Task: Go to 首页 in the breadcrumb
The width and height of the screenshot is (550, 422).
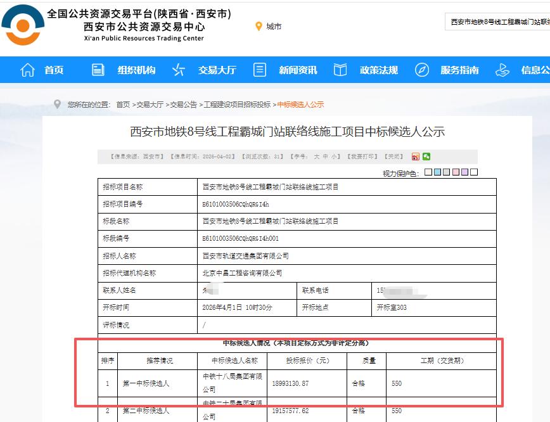Action: (123, 105)
